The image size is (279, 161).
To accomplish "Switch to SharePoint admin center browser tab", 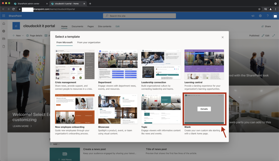I will pyautogui.click(x=31, y=4).
